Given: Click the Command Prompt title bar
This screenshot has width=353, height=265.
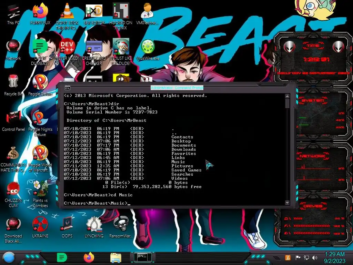Looking at the screenshot, I should [x=177, y=88].
